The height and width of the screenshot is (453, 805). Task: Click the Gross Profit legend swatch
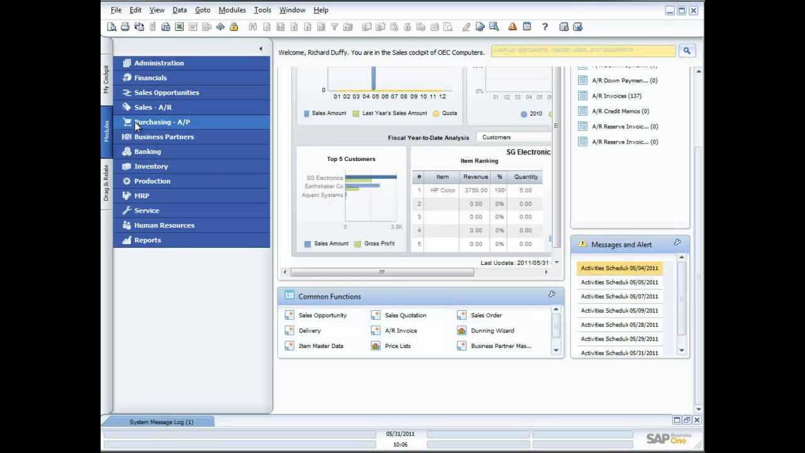357,243
